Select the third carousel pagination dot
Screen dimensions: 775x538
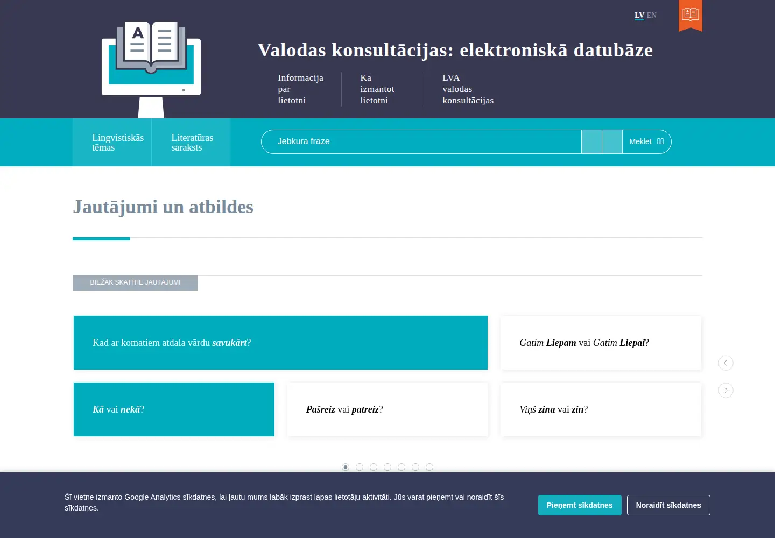click(374, 467)
